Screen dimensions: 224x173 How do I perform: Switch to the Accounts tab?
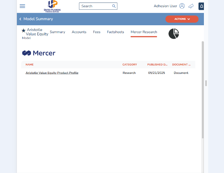coord(79,32)
